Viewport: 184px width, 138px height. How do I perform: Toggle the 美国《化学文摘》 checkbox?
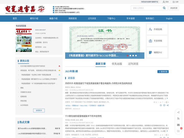tap(53, 10)
